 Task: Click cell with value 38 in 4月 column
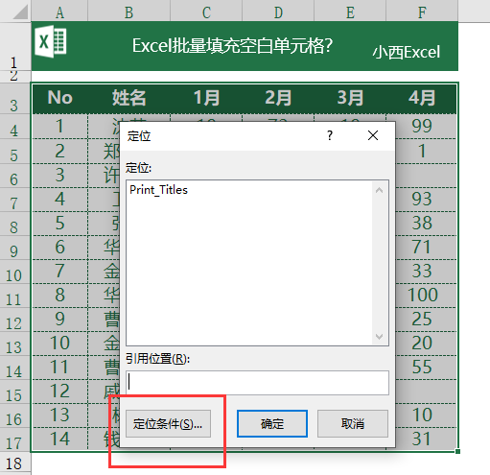(426, 224)
